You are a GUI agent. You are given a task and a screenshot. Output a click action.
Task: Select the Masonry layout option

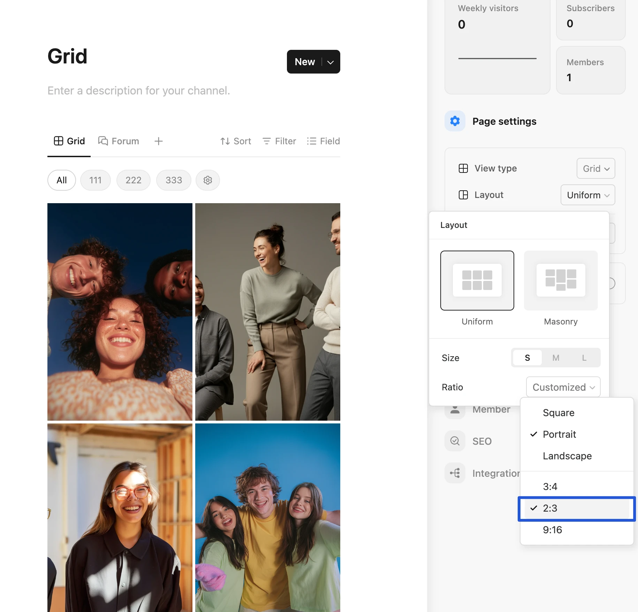[561, 281]
